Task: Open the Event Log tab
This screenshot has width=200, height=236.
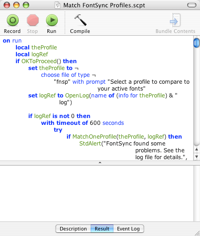Action: click(x=128, y=229)
